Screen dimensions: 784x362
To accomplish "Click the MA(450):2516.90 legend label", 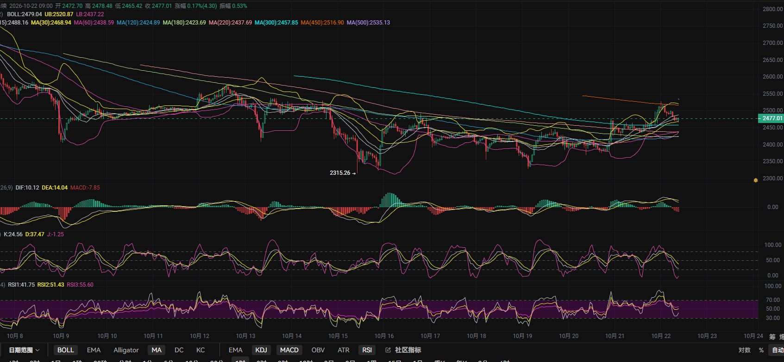I will [x=322, y=23].
